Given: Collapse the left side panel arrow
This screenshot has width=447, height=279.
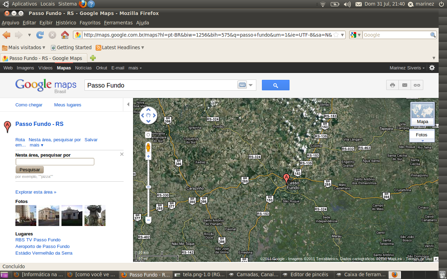Looking at the screenshot, I should pos(128,104).
